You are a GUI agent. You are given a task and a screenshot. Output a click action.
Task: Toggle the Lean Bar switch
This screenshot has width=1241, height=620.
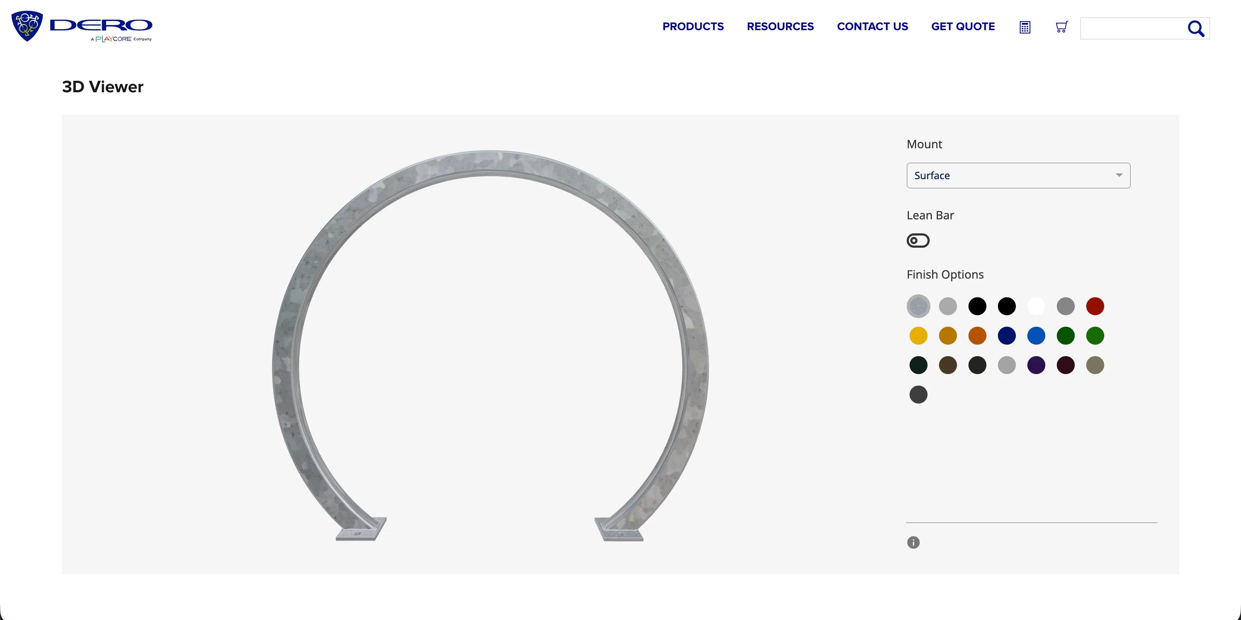click(x=918, y=241)
